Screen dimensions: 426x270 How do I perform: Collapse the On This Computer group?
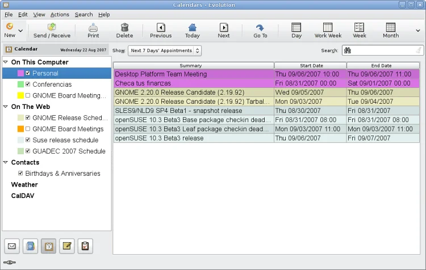pos(6,62)
